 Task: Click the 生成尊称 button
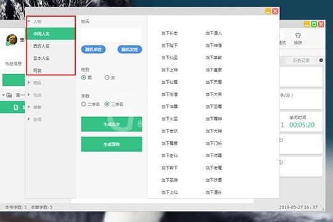[112, 144]
